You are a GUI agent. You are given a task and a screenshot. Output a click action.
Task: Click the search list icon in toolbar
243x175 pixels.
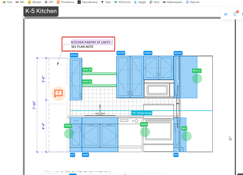point(226,14)
